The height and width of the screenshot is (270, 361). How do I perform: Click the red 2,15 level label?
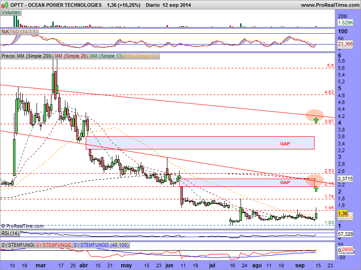pos(329,184)
